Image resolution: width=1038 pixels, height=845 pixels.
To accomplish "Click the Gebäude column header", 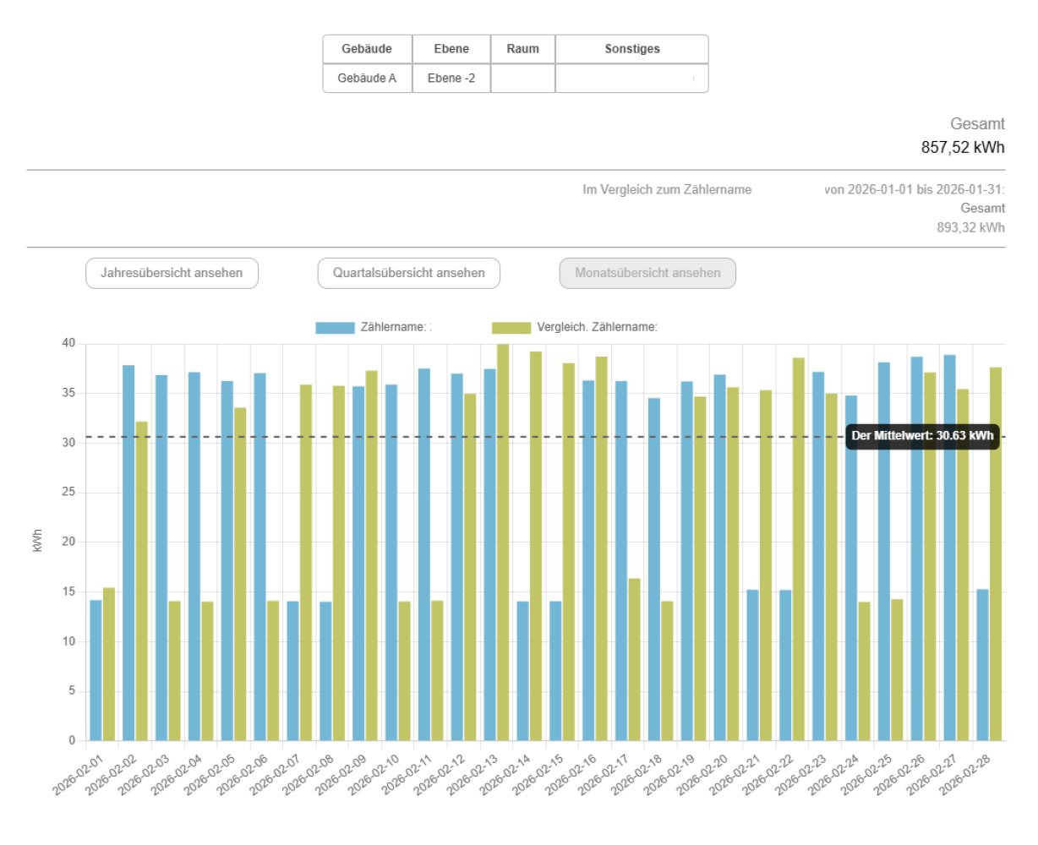I will pyautogui.click(x=367, y=49).
